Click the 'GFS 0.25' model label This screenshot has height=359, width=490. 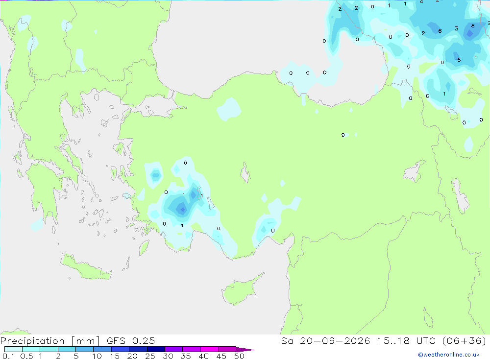[131, 341]
